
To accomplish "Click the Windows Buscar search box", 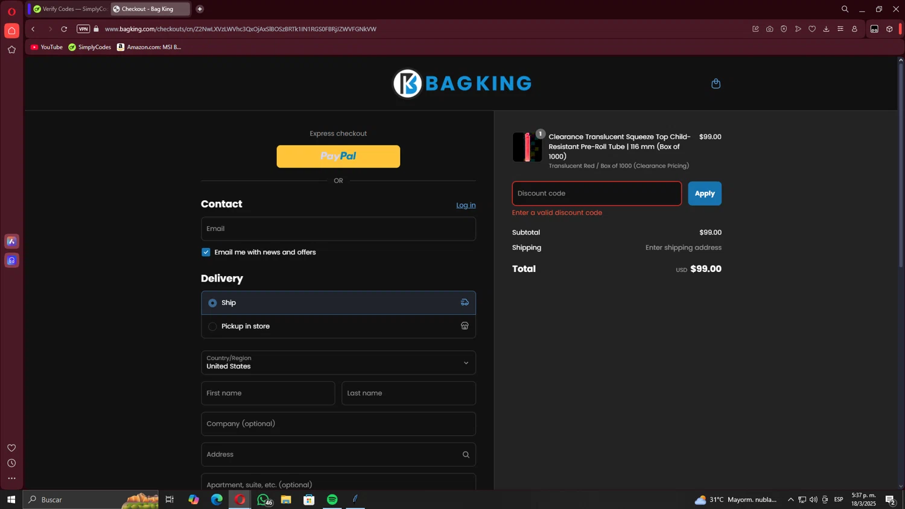I will [x=91, y=499].
